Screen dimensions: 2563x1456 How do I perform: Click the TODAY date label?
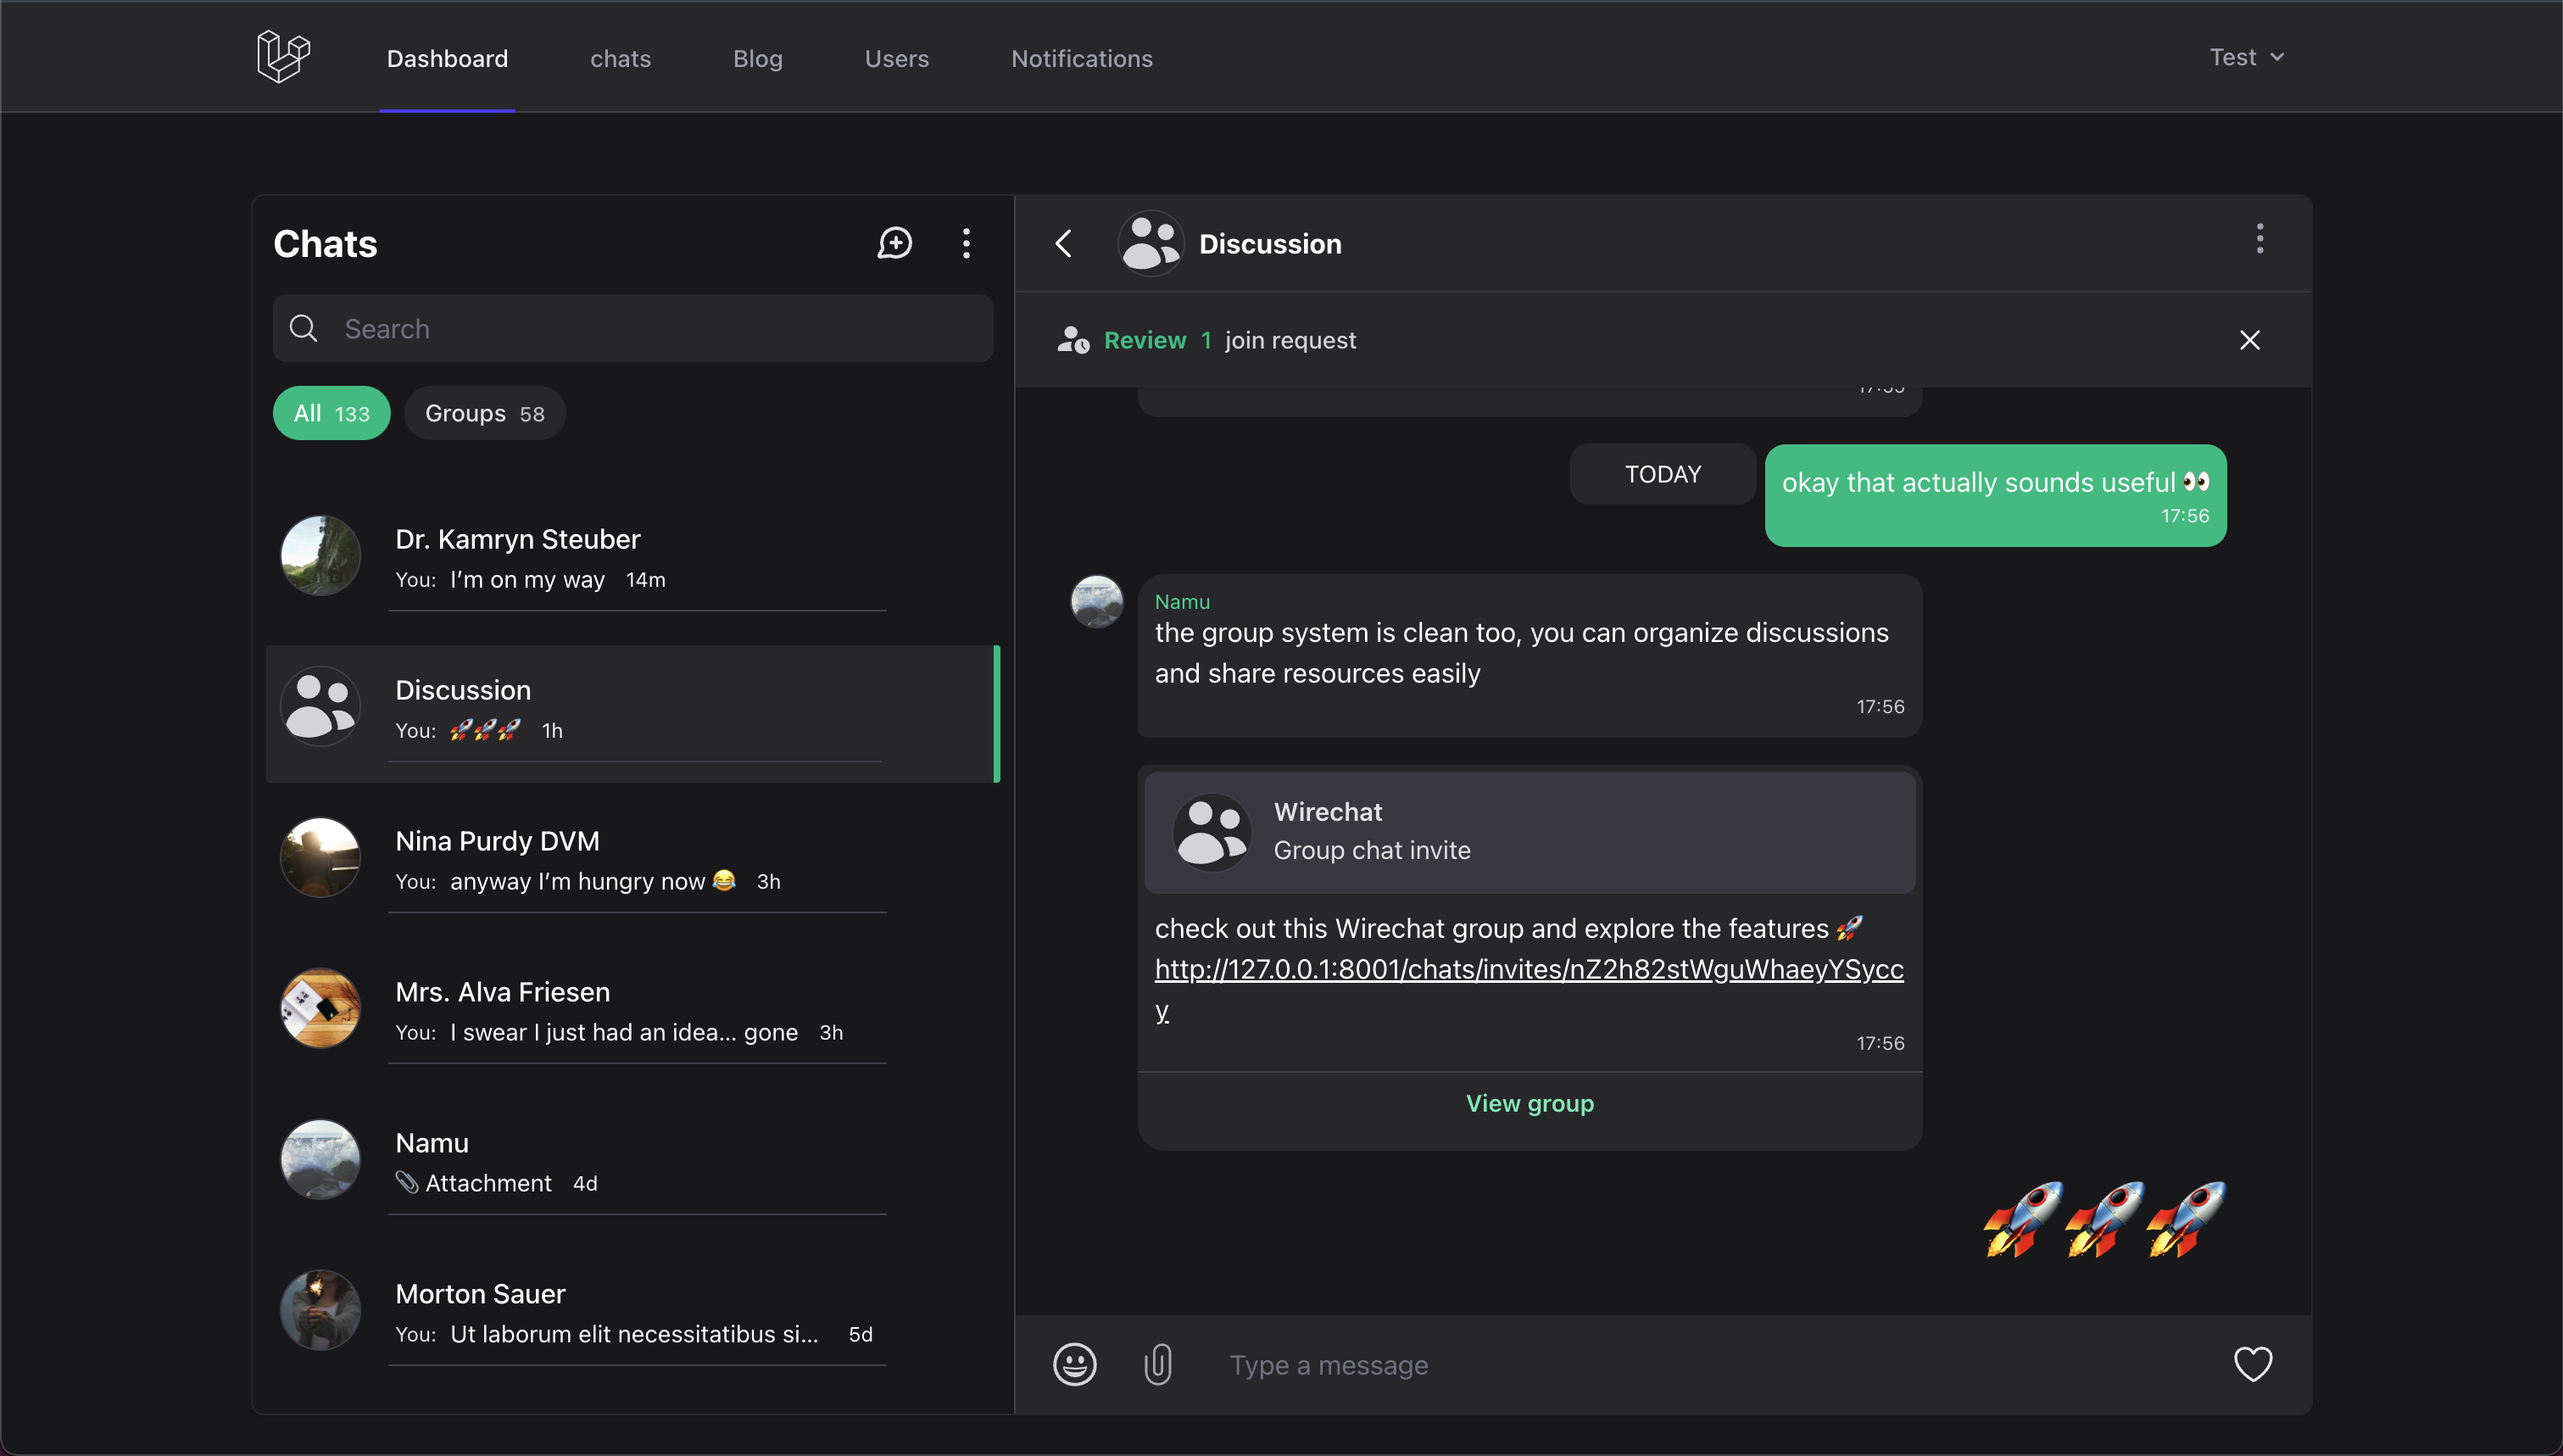1663,474
